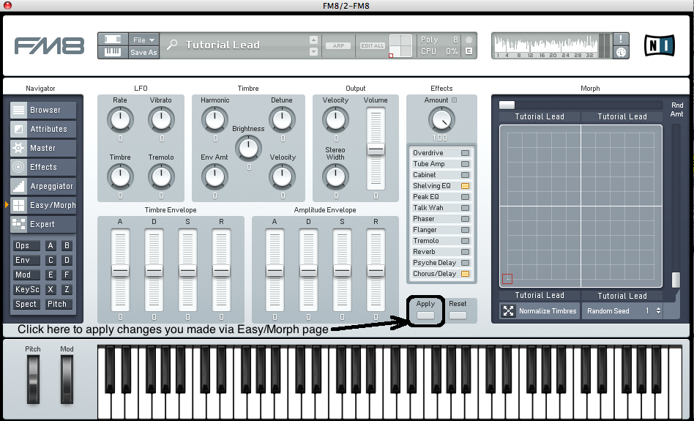Open the Ops expert tab
Viewport: 694px width, 421px height.
click(26, 246)
